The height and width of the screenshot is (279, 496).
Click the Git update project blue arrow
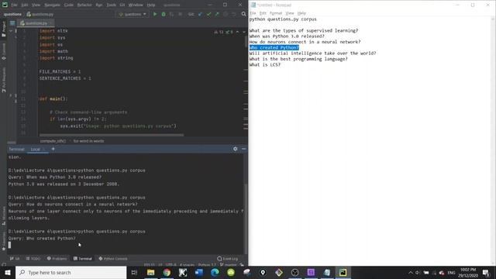(x=200, y=14)
